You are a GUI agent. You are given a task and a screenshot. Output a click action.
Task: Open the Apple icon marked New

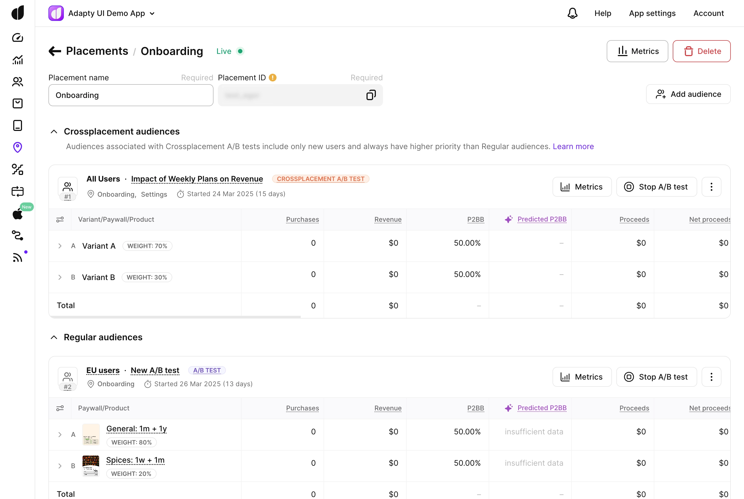18,214
